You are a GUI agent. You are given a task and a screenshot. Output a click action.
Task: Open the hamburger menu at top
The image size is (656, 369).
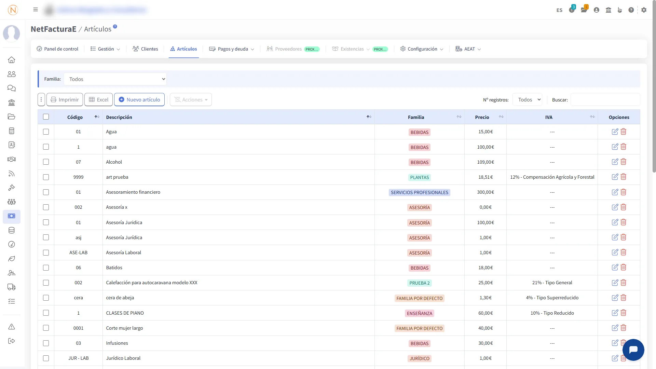36,10
